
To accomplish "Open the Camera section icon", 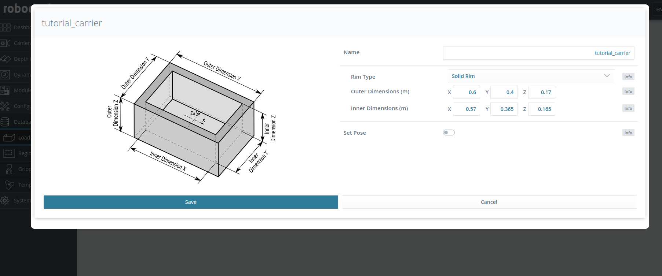I will [x=6, y=43].
